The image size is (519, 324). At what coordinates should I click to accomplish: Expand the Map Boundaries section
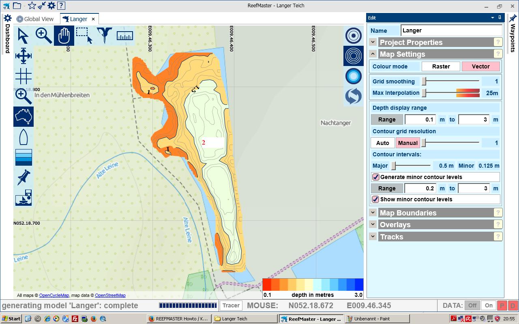click(373, 213)
